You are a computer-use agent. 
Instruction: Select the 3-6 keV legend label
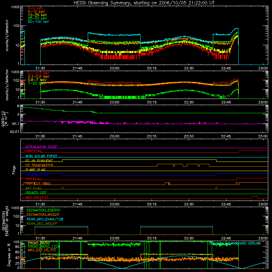tap(35, 8)
